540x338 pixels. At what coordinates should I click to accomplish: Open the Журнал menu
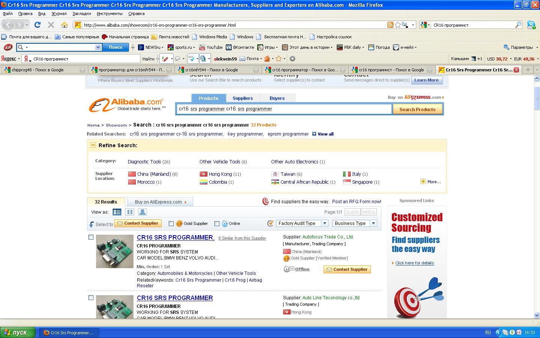click(59, 14)
